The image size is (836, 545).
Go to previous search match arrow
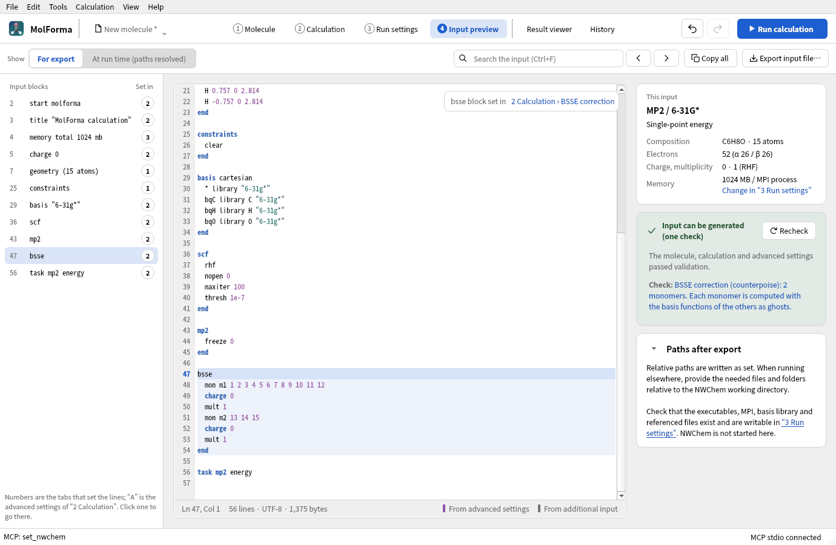click(639, 58)
